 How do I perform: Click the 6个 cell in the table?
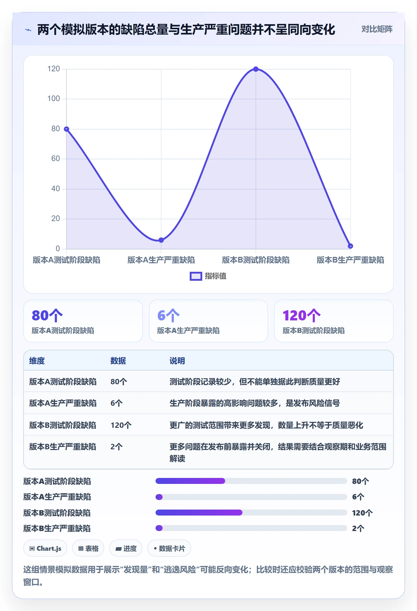pyautogui.click(x=116, y=403)
